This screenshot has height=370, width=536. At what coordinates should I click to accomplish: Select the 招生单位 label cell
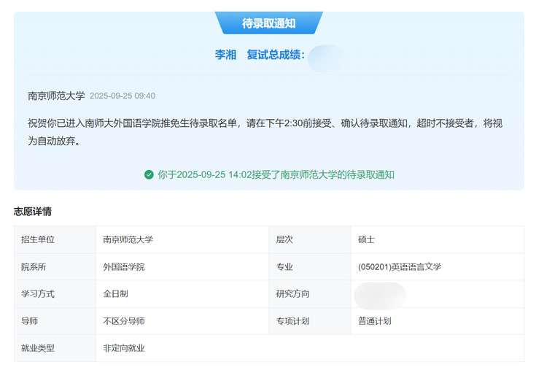pos(38,239)
